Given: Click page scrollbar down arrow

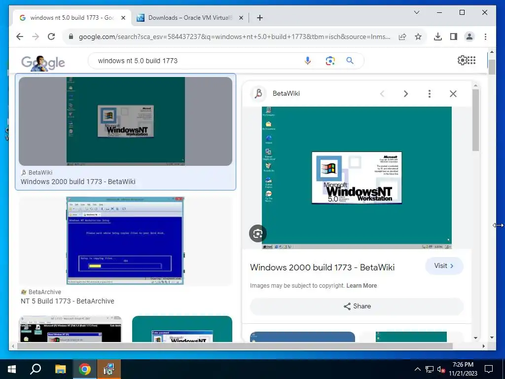Looking at the screenshot, I should pos(492,338).
